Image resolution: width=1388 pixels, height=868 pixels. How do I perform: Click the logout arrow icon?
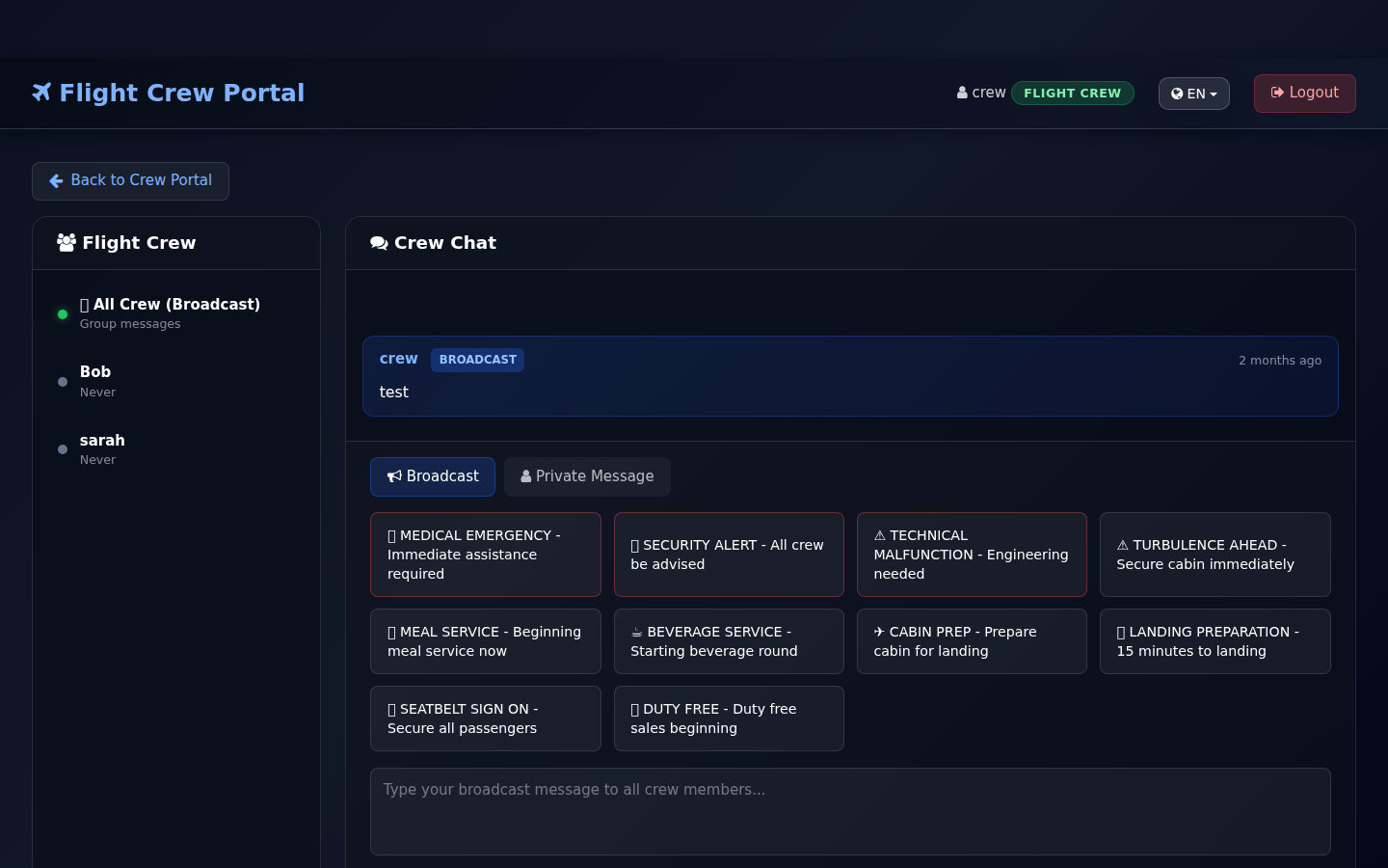click(1277, 93)
